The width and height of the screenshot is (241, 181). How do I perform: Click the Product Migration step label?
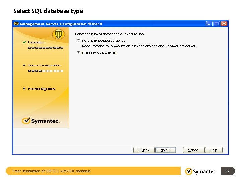42,89
